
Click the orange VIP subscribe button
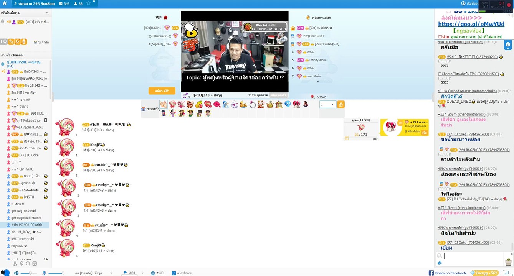tap(162, 91)
